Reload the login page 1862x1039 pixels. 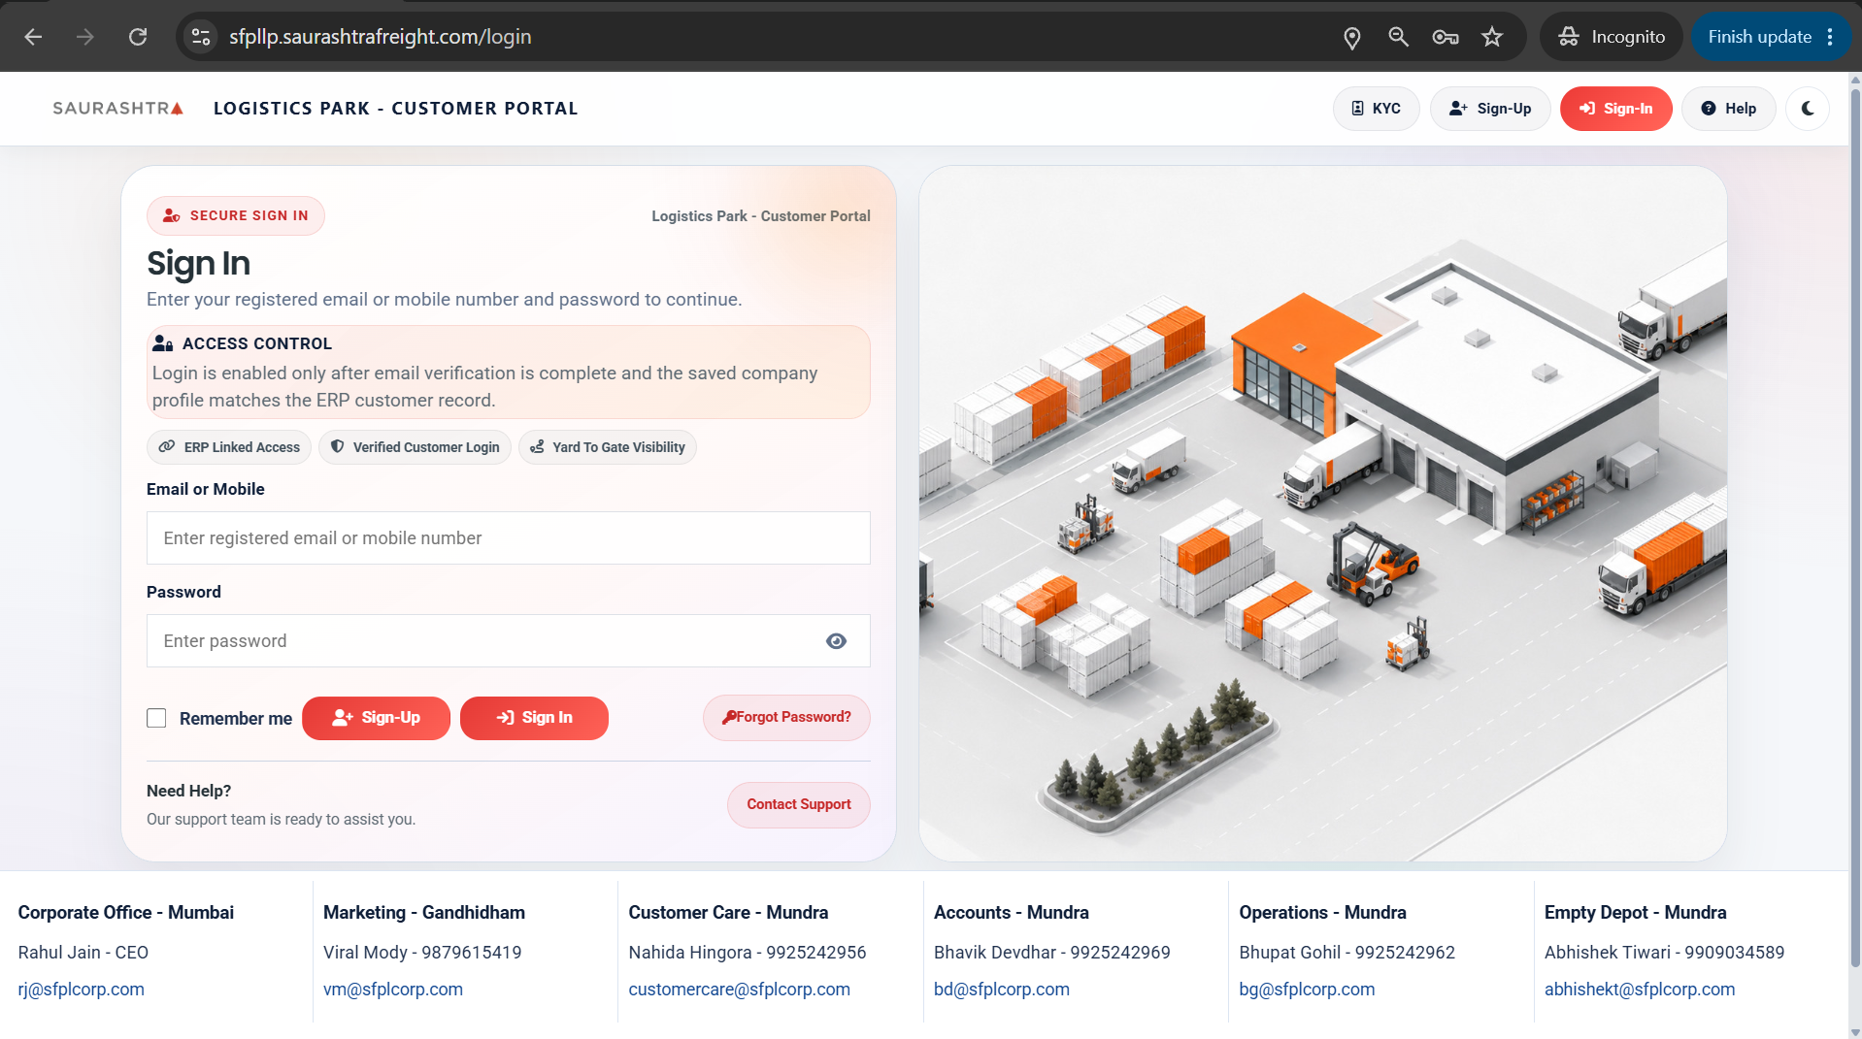pyautogui.click(x=138, y=37)
